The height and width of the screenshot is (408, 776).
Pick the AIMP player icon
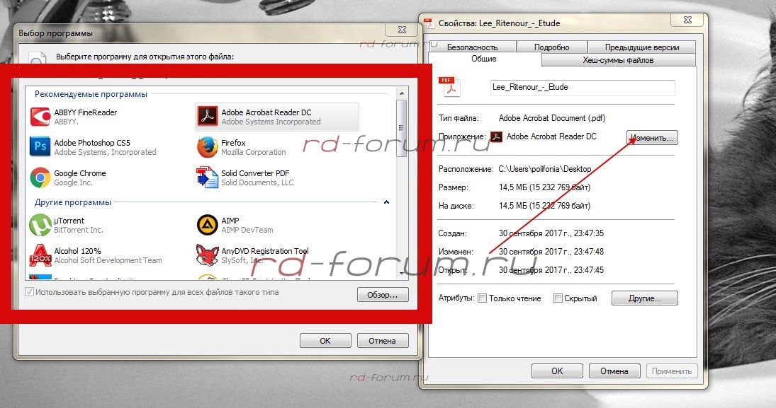[207, 225]
